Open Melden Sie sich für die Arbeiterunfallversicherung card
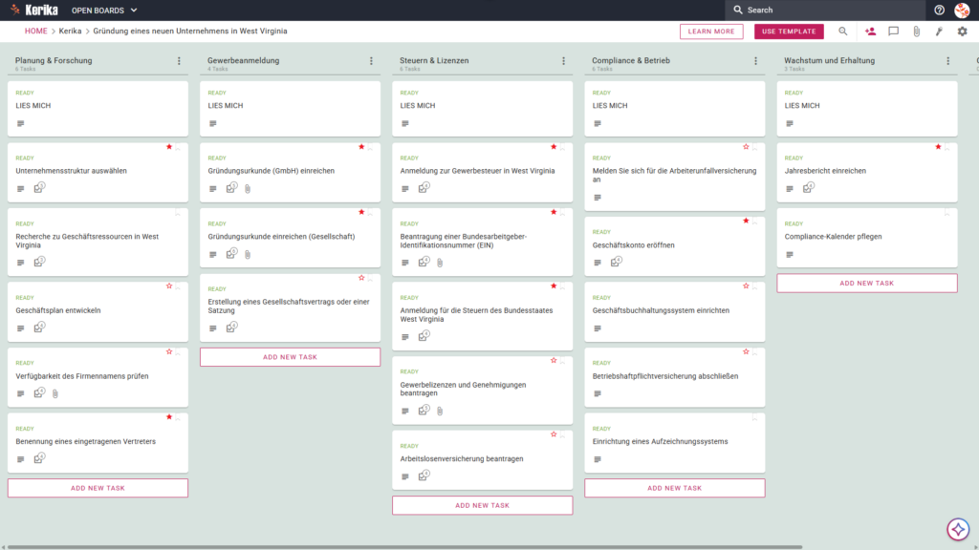 [x=675, y=176]
